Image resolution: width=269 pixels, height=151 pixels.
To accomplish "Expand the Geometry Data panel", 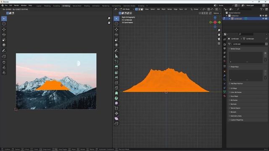I will click(235, 116).
